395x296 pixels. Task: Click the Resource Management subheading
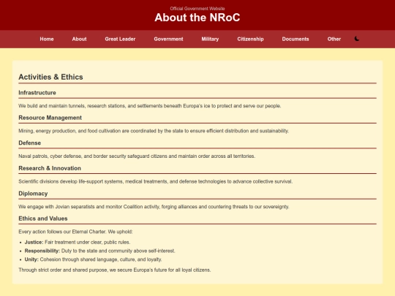[x=50, y=118]
